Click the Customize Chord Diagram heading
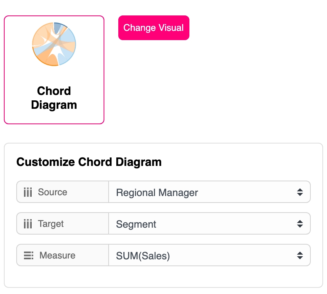 tap(89, 162)
